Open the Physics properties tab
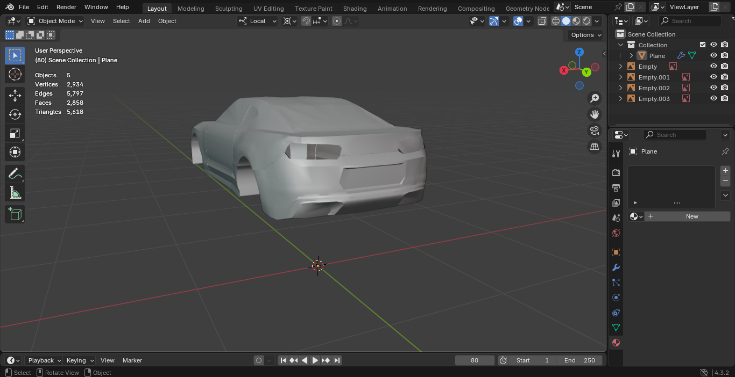This screenshot has width=735, height=377. point(616,298)
